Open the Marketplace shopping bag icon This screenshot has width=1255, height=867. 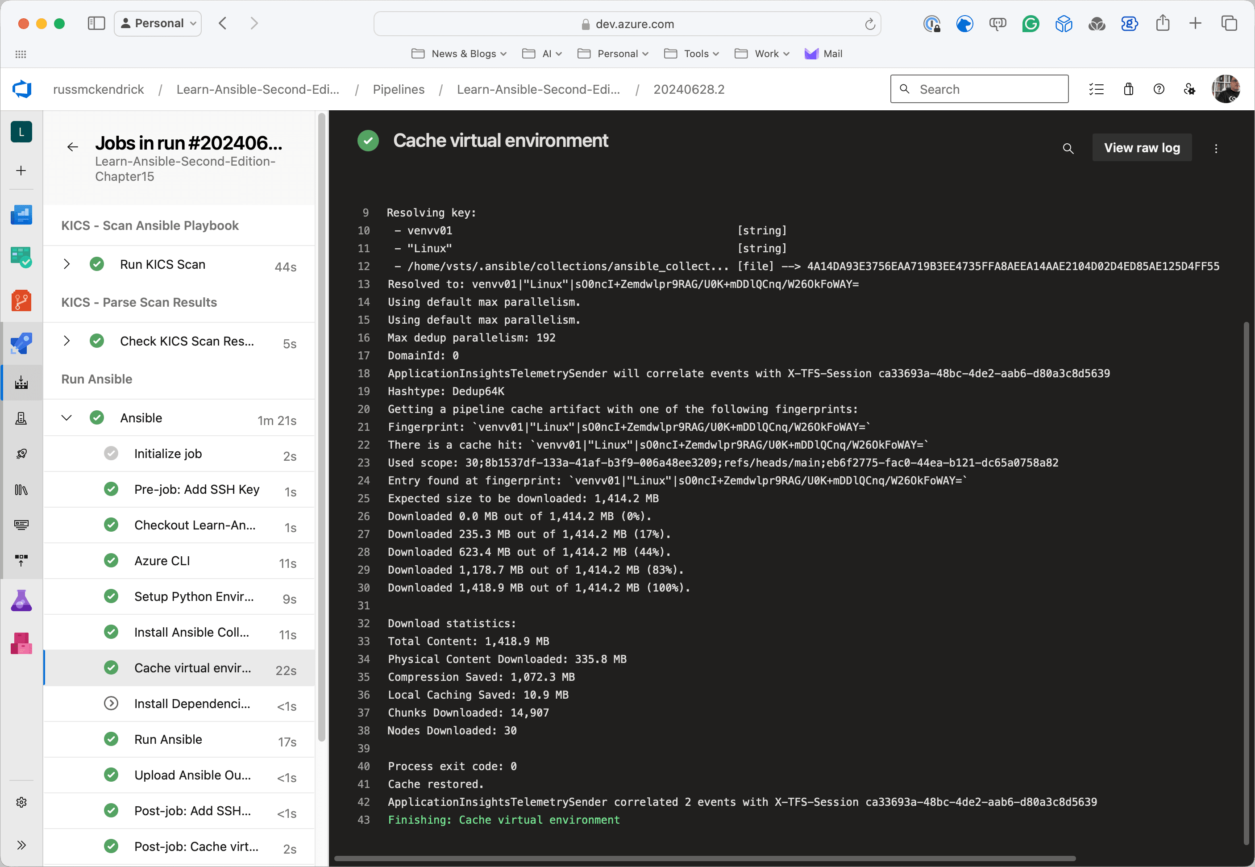[1128, 90]
